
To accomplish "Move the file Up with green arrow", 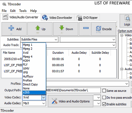I will pyautogui.click(x=40, y=29).
